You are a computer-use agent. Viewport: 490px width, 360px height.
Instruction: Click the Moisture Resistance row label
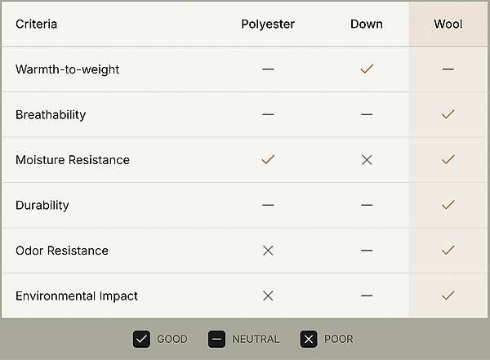tap(73, 160)
